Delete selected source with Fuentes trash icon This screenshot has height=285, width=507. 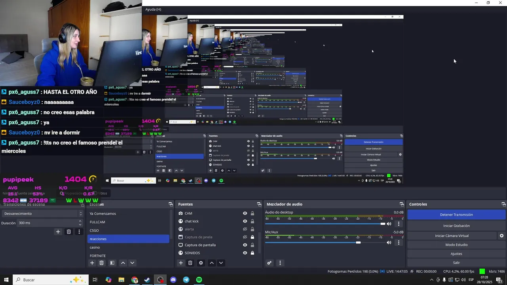190,263
